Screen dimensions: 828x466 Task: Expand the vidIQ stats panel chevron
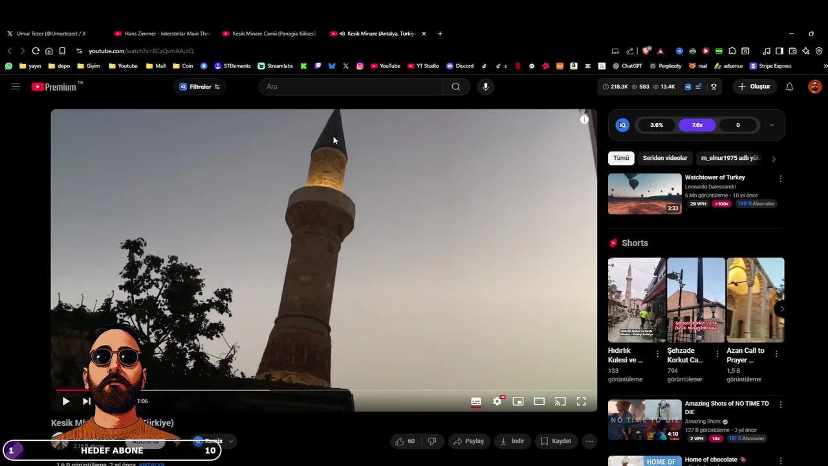771,125
